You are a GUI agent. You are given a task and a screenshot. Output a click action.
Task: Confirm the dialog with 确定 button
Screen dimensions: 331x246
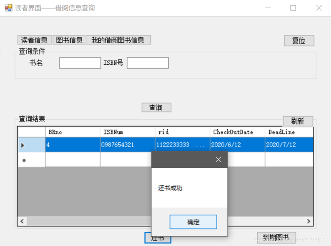click(193, 222)
